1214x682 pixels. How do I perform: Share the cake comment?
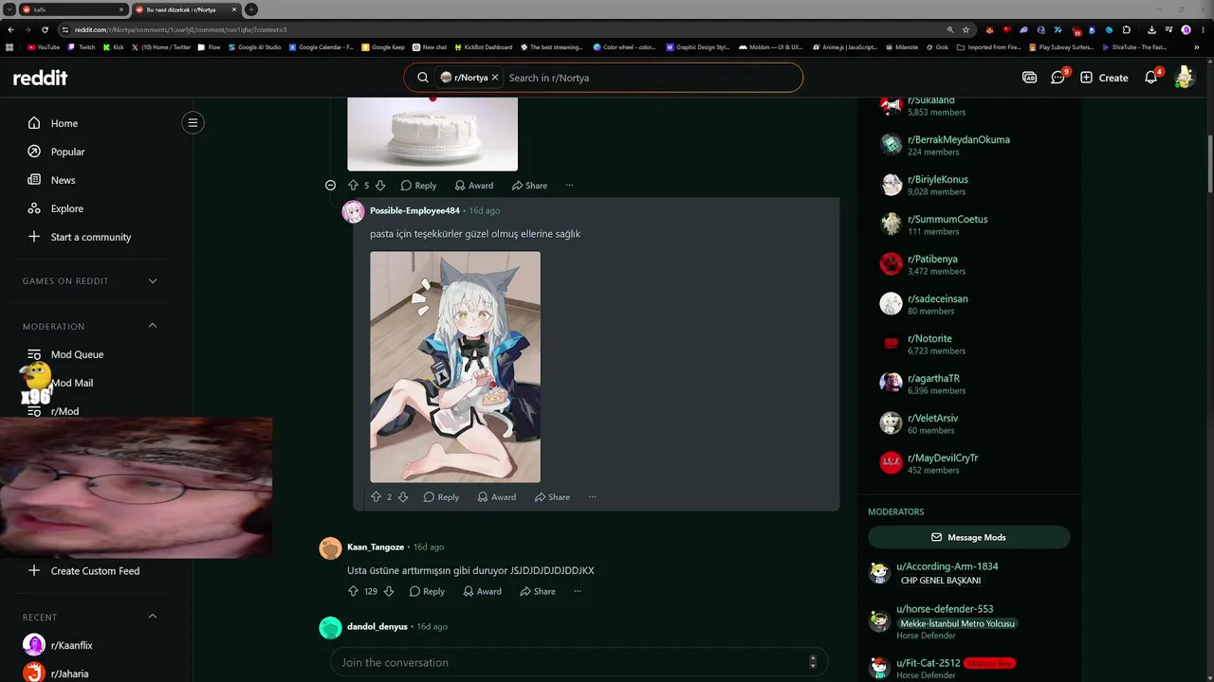[x=529, y=186]
